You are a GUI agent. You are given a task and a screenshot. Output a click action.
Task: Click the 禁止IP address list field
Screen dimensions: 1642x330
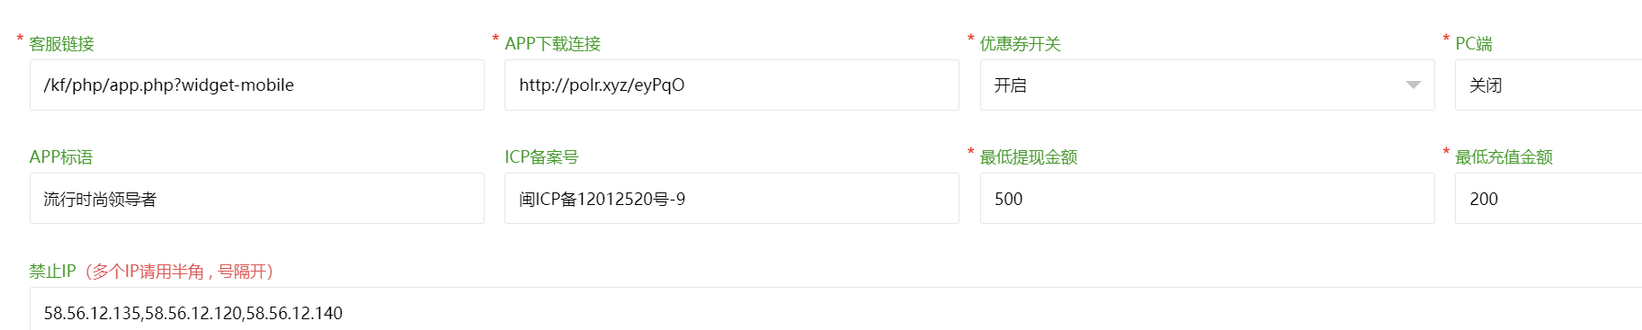(835, 309)
